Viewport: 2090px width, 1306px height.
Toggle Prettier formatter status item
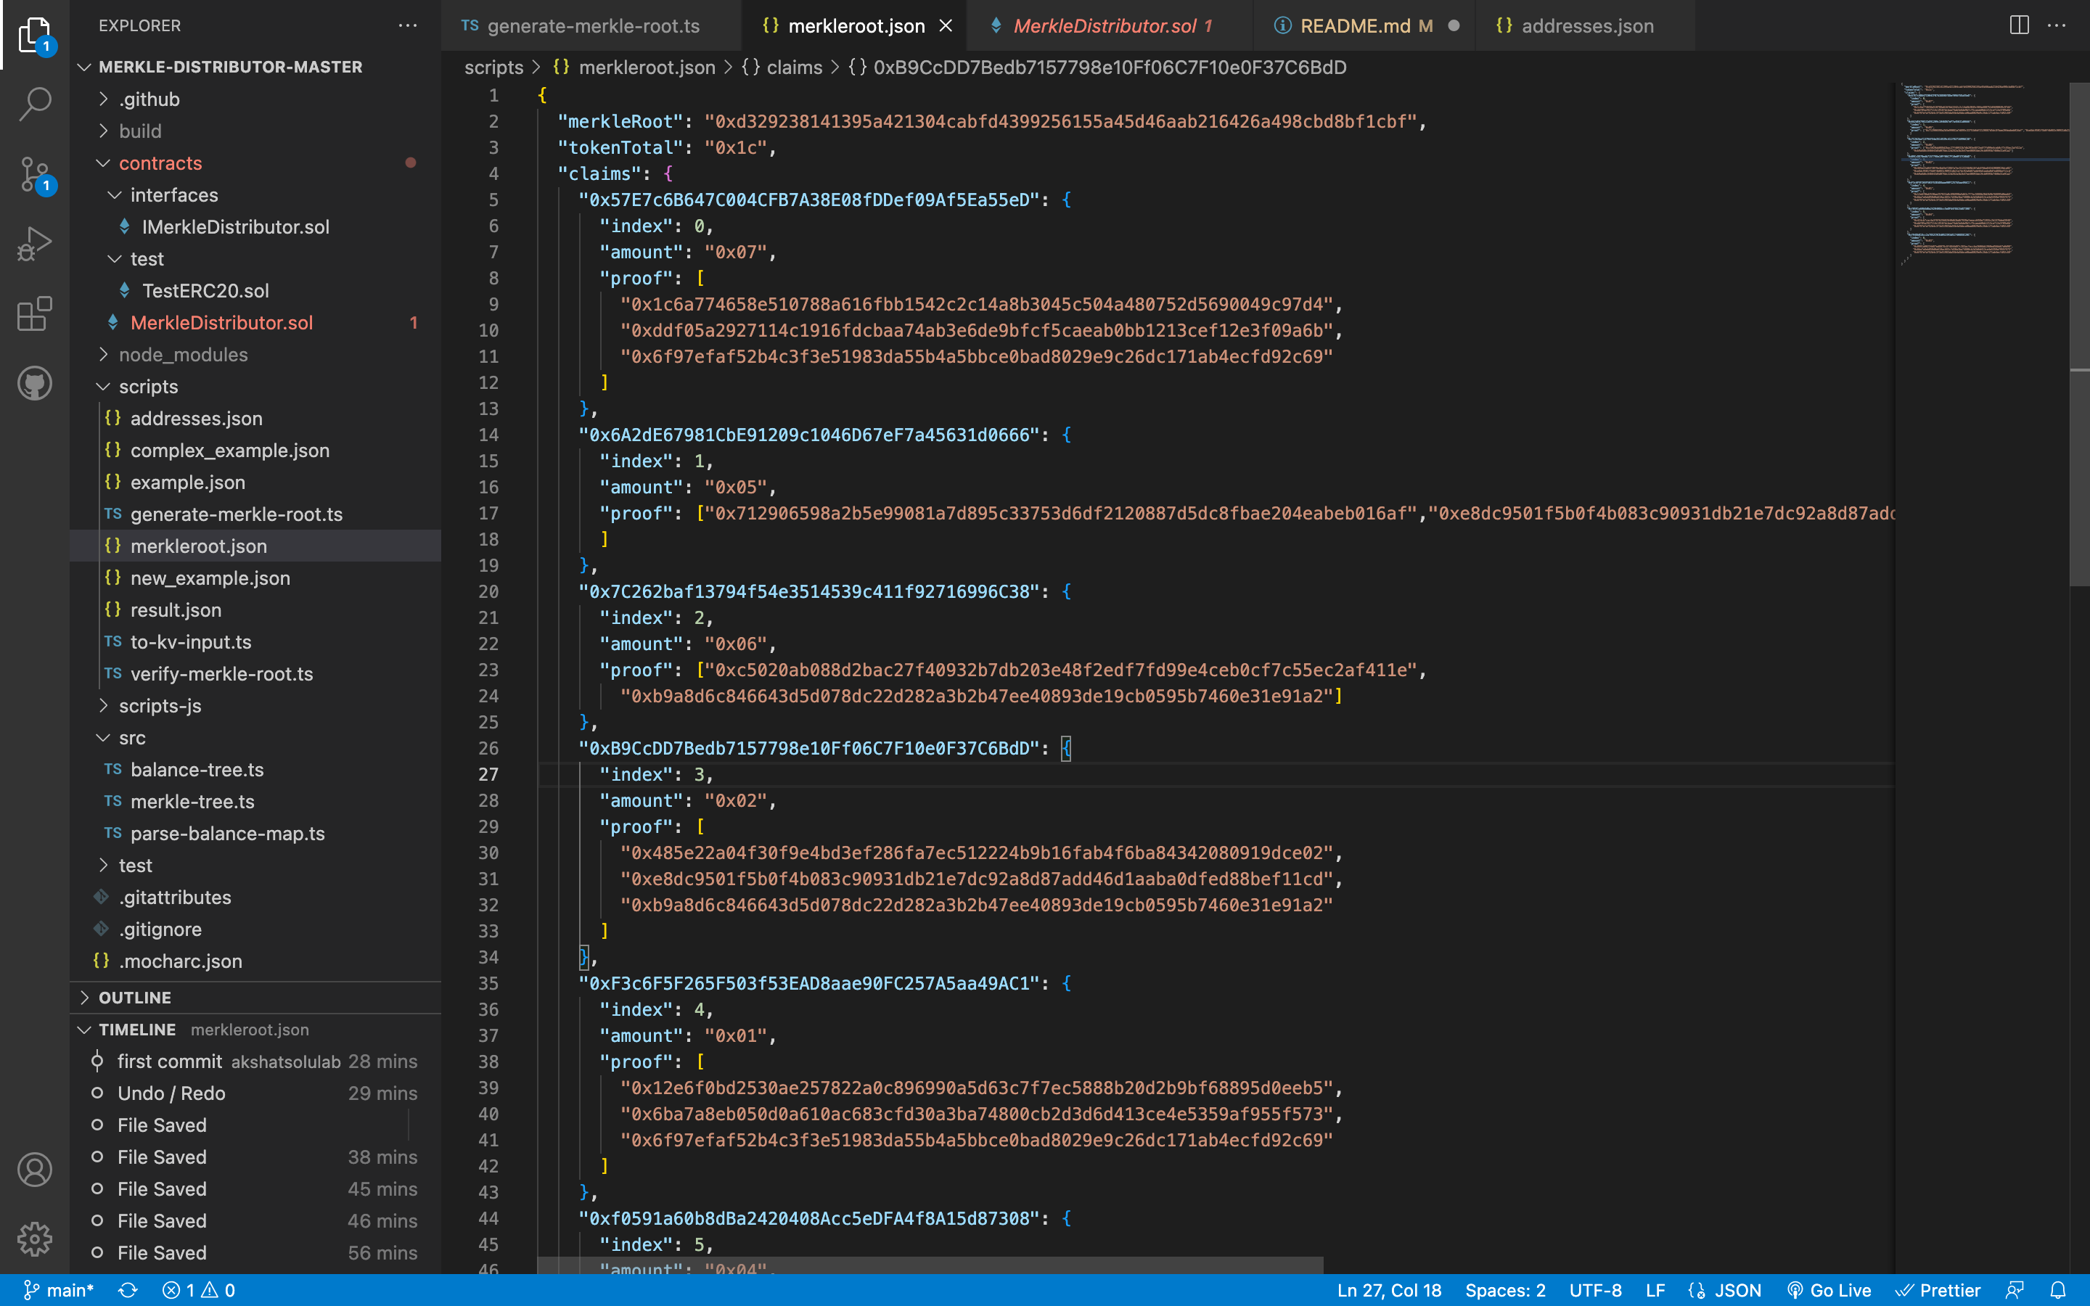1938,1289
